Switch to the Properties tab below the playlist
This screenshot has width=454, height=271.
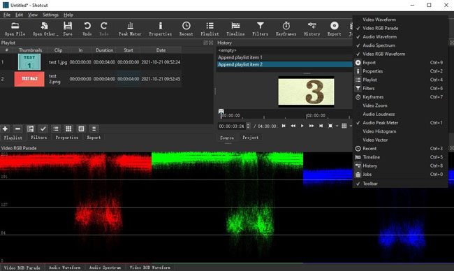[67, 138]
